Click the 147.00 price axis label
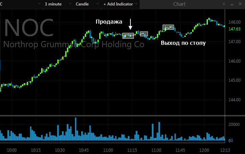The height and width of the screenshot is (154, 245). 234,42
